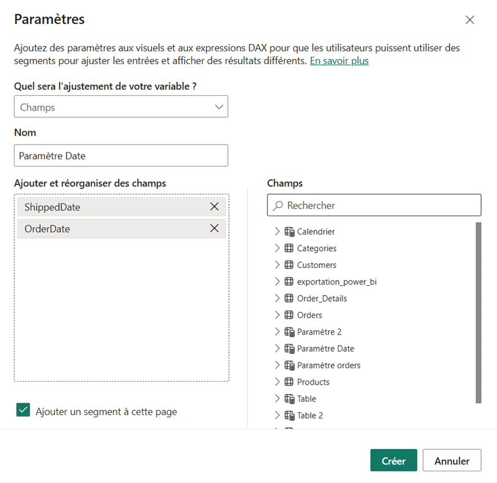Click the Order_Details table icon
The width and height of the screenshot is (497, 483).
coord(289,299)
